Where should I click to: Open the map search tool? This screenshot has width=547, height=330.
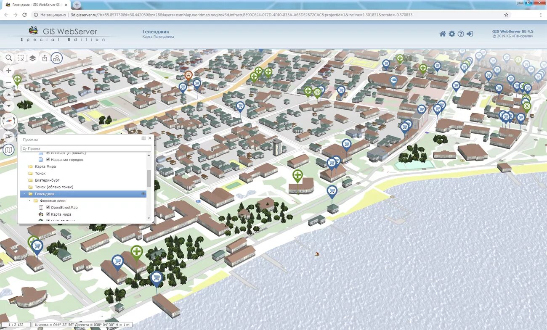[9, 58]
